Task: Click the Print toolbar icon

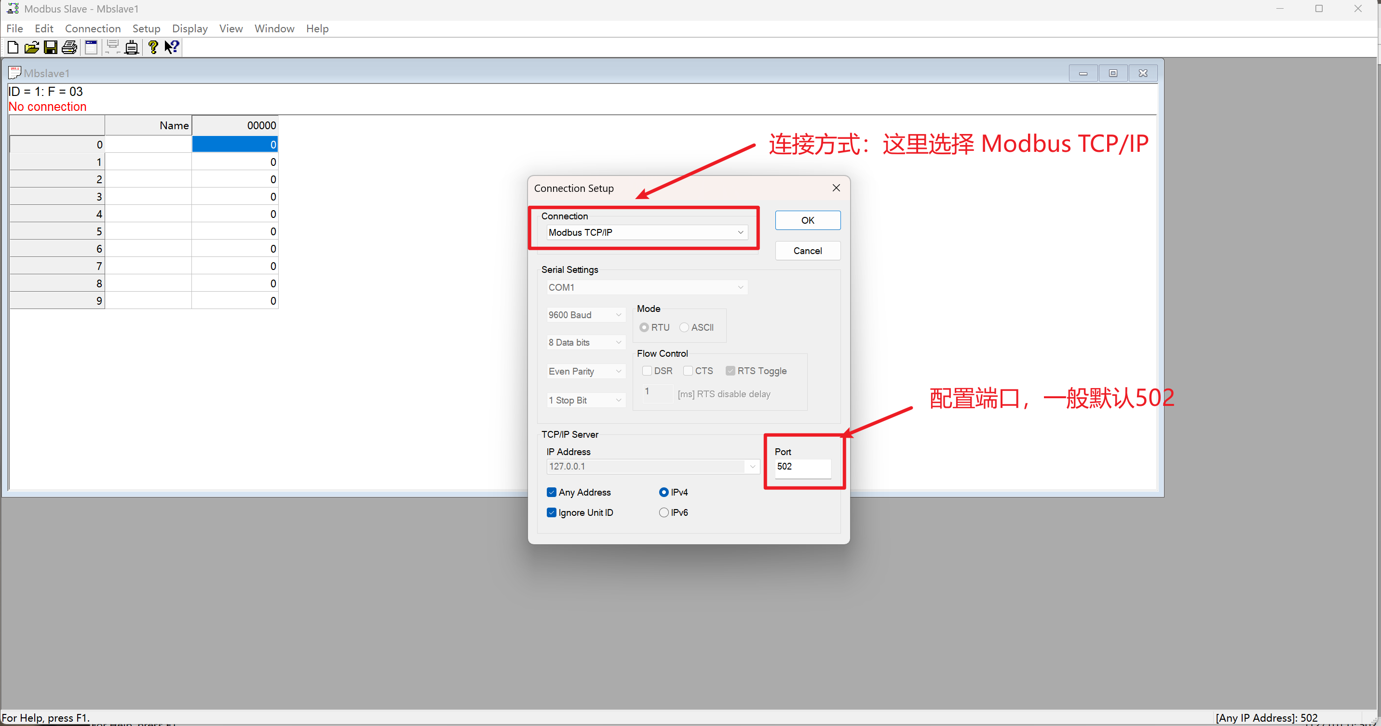Action: pyautogui.click(x=70, y=48)
